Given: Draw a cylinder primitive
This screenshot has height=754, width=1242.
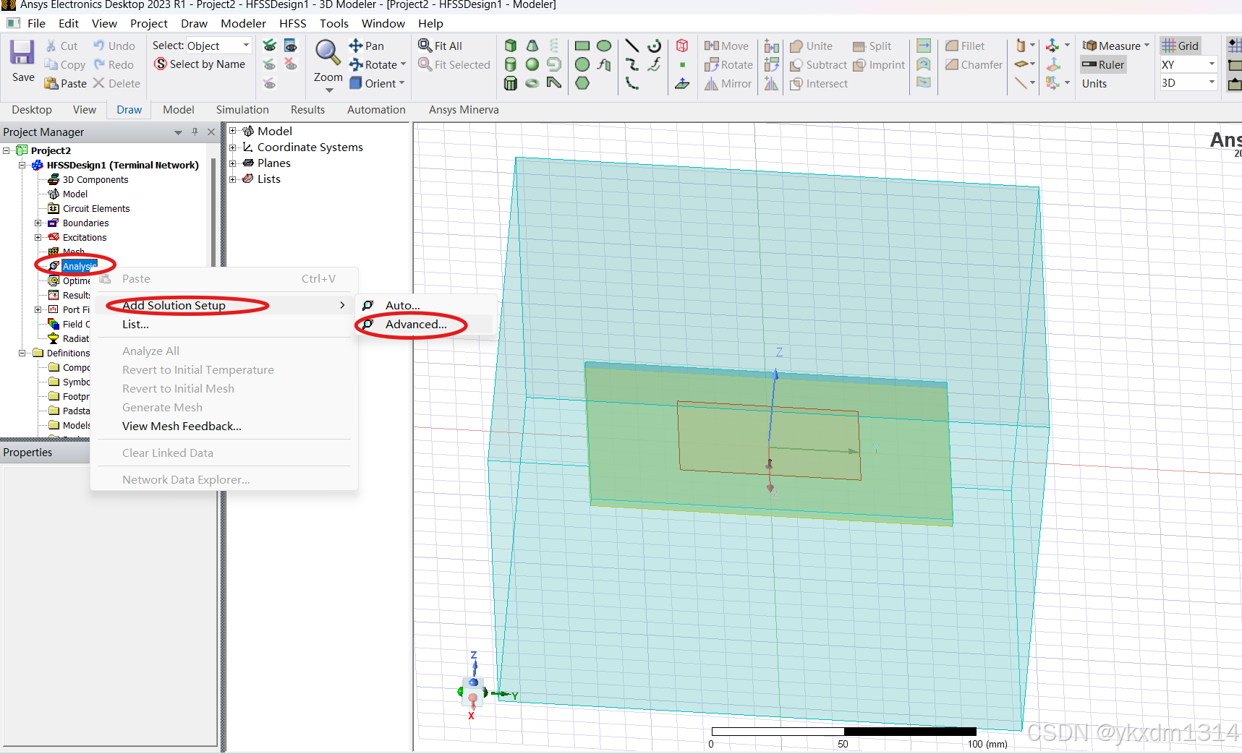Looking at the screenshot, I should (x=511, y=64).
